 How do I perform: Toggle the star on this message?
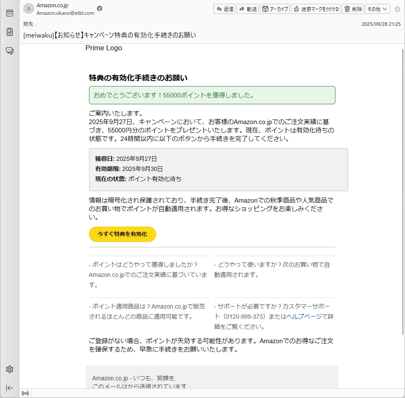pyautogui.click(x=397, y=9)
